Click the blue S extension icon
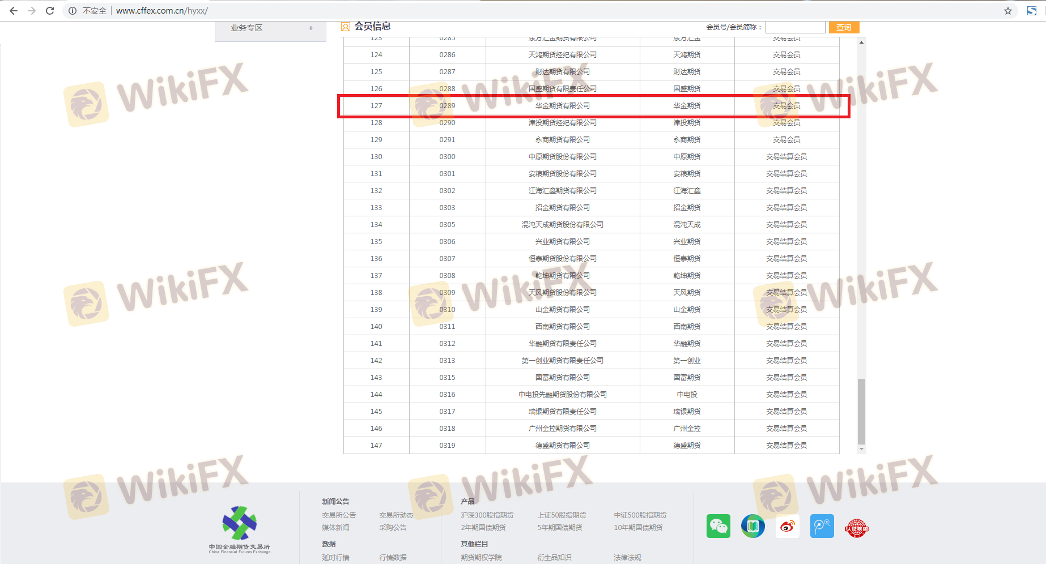Viewport: 1046px width, 564px height. [x=1031, y=11]
